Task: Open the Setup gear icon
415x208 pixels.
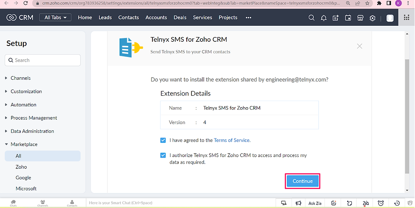Action: point(372,18)
